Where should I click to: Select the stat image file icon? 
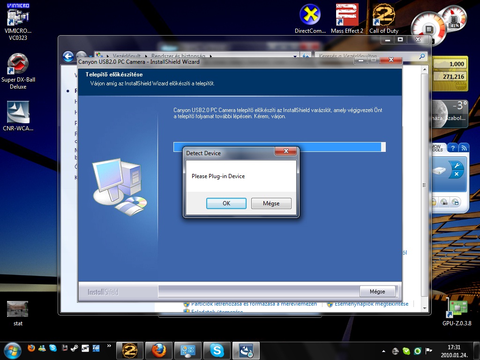pos(18,314)
